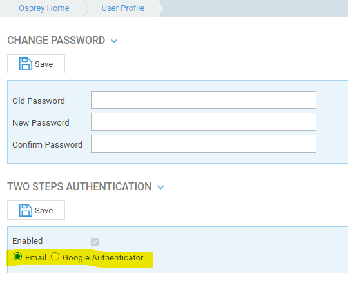The image size is (348, 283).
Task: Collapse the Change Password section chevron
Action: click(114, 41)
